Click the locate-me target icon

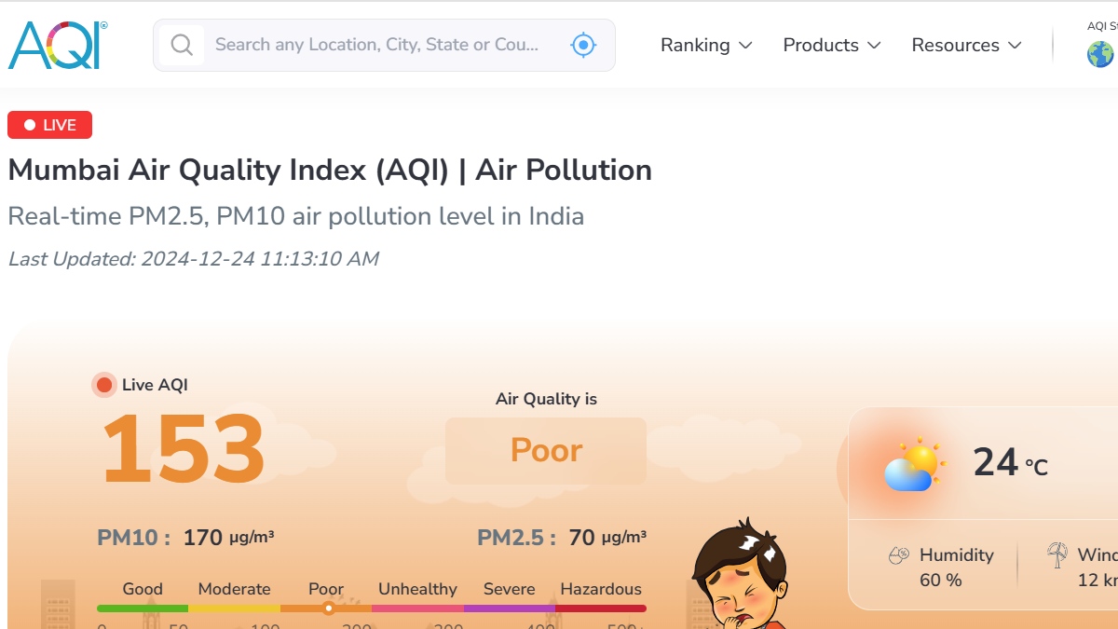(583, 45)
